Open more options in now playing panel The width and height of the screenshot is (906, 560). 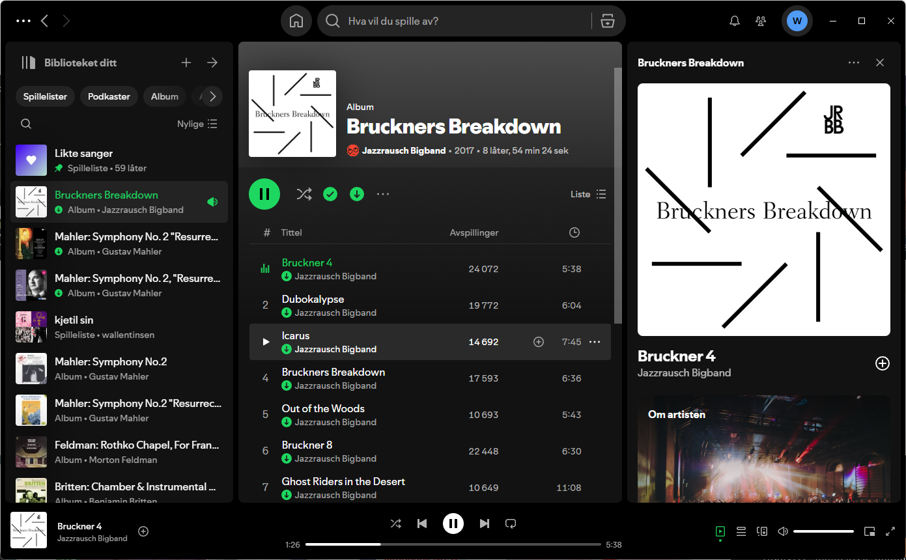854,63
